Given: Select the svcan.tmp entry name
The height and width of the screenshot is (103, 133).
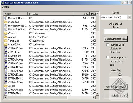Looking at the screenshot, I should point(13,22).
